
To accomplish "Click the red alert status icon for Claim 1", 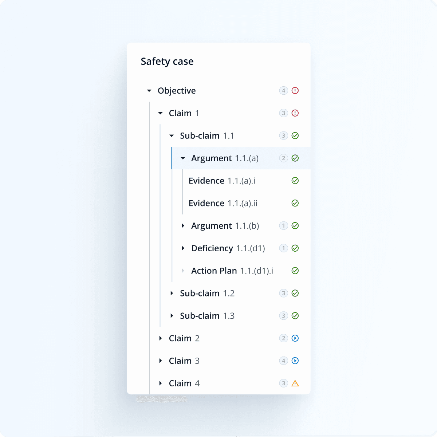I will click(x=295, y=113).
